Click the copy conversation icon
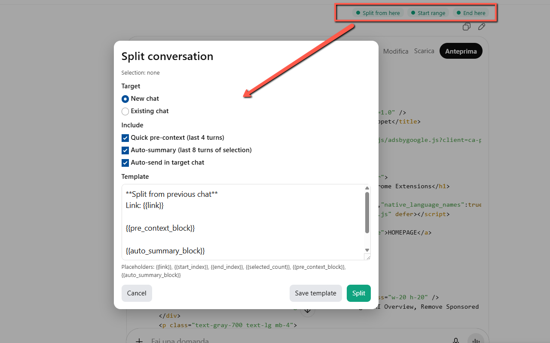The width and height of the screenshot is (550, 343). pyautogui.click(x=466, y=27)
